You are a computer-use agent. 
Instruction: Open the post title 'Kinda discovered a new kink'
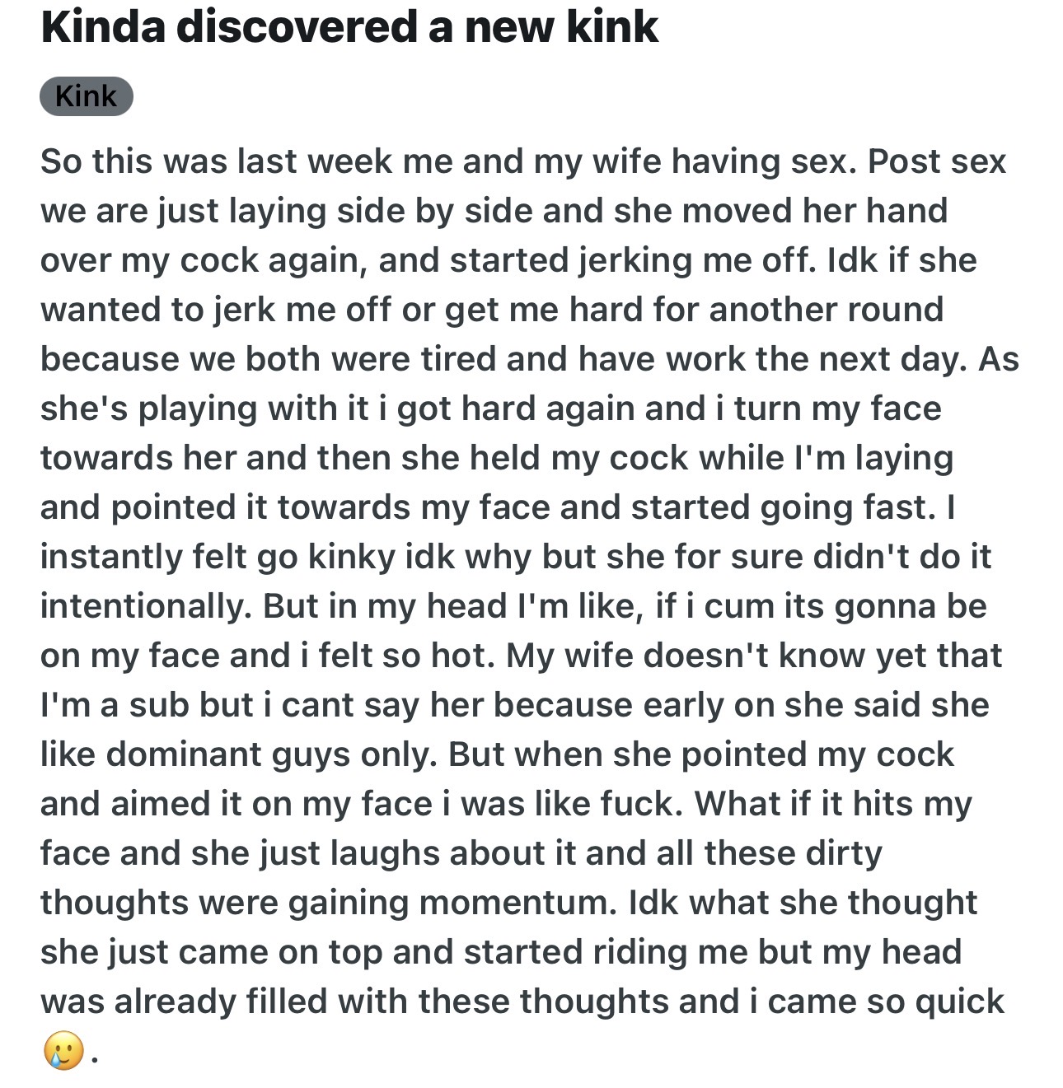click(349, 27)
